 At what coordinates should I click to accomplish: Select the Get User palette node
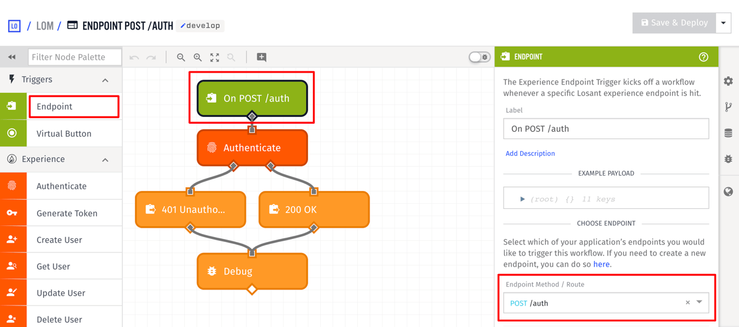74,266
